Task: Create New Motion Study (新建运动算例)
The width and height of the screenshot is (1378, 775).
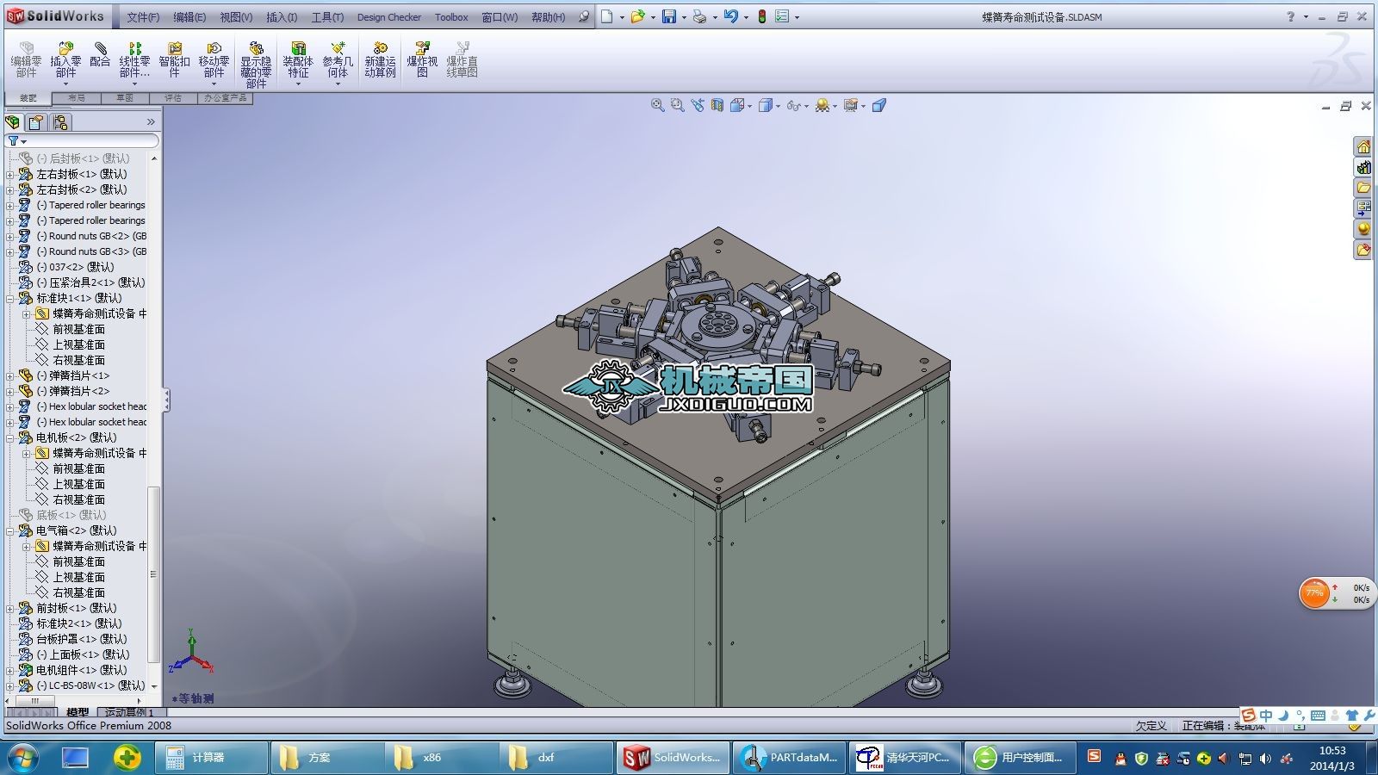Action: 380,60
